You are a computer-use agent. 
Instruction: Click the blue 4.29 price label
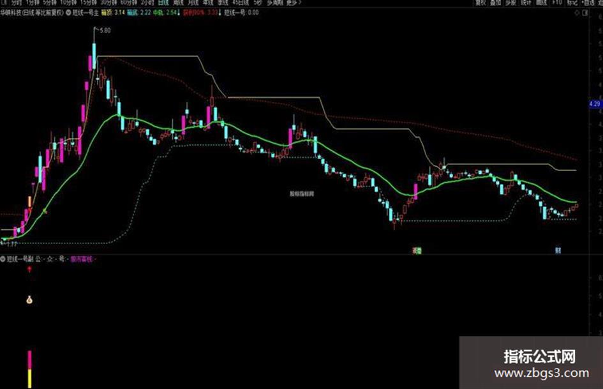[595, 104]
